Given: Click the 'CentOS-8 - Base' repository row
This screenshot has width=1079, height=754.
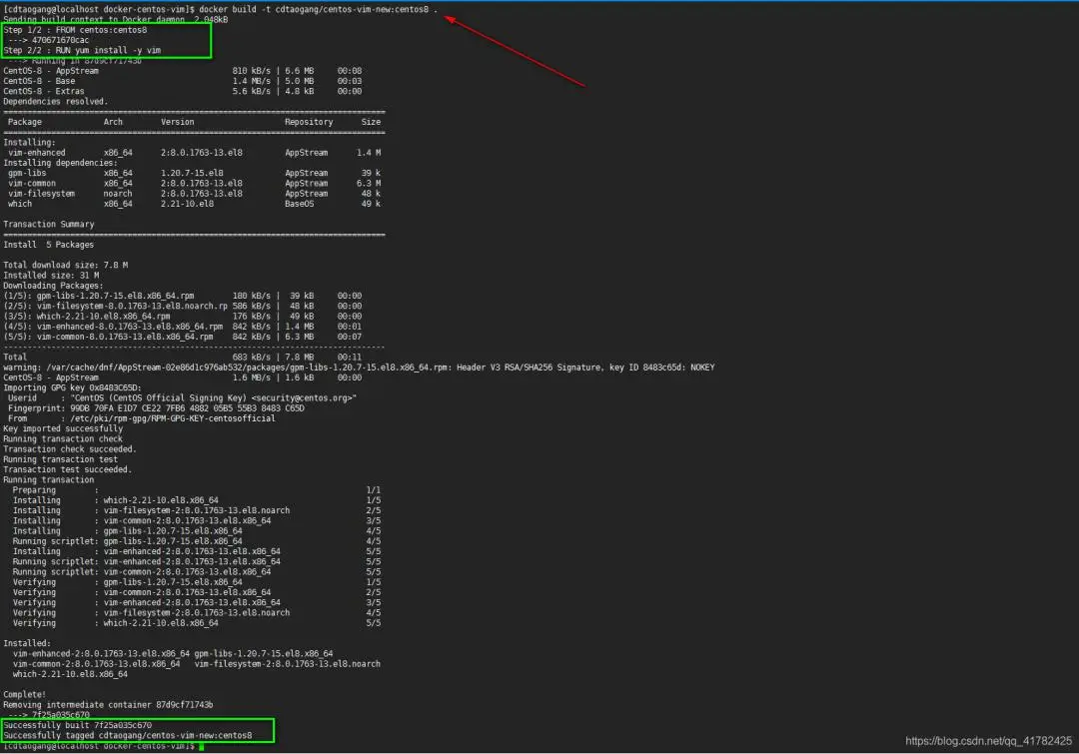Looking at the screenshot, I should (183, 81).
